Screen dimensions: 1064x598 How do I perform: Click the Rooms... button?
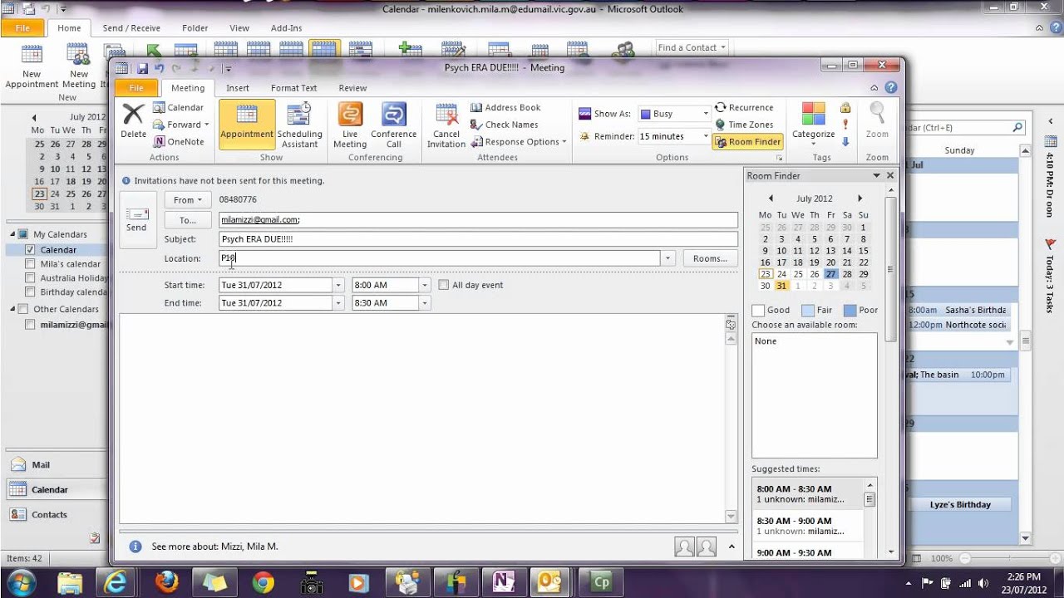click(710, 258)
